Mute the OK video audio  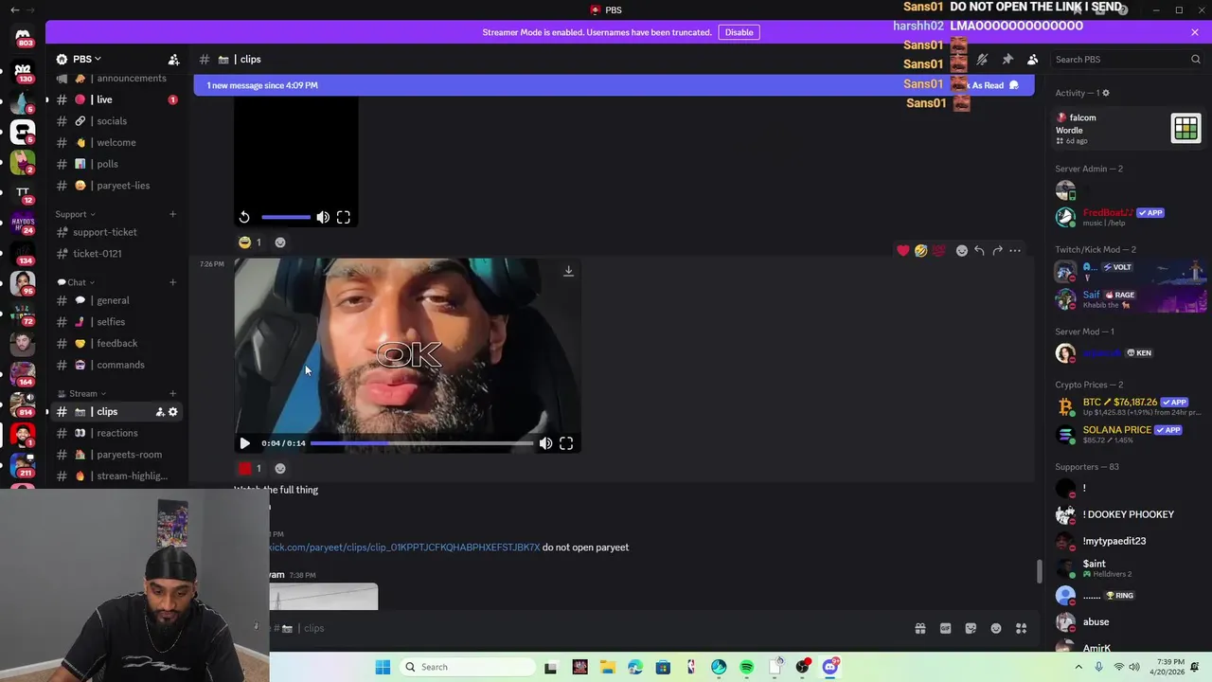(545, 443)
